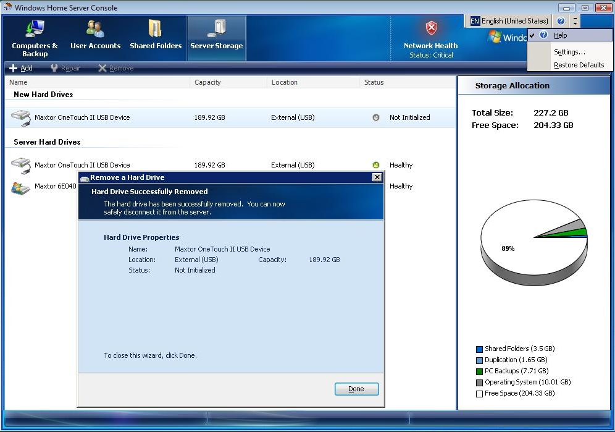Toggle the checked Help menu option
The width and height of the screenshot is (615, 432).
[560, 35]
